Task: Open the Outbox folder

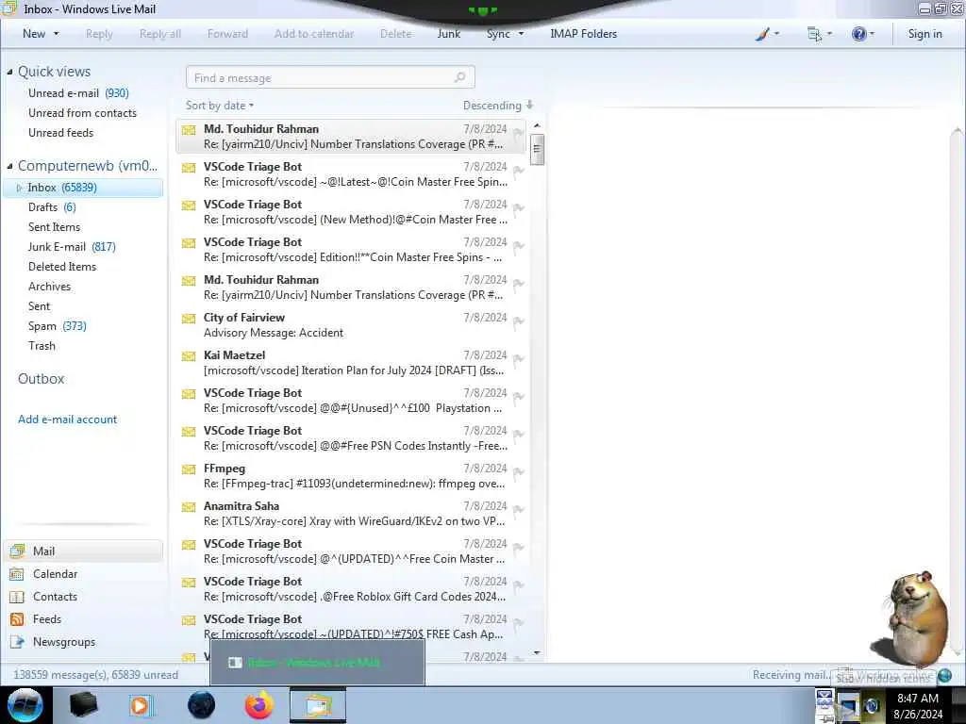Action: (42, 379)
